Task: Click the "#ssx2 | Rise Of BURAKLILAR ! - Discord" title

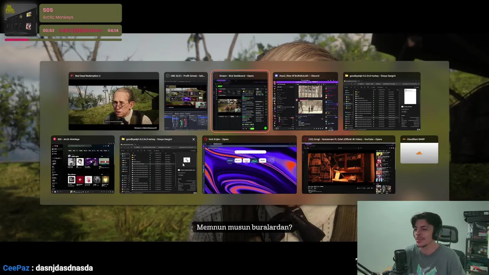Action: 299,76
